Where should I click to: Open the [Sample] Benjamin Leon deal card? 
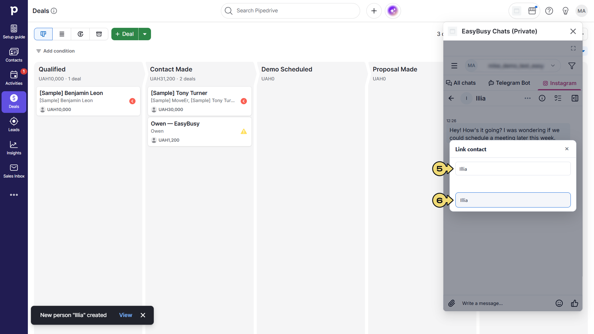point(88,101)
